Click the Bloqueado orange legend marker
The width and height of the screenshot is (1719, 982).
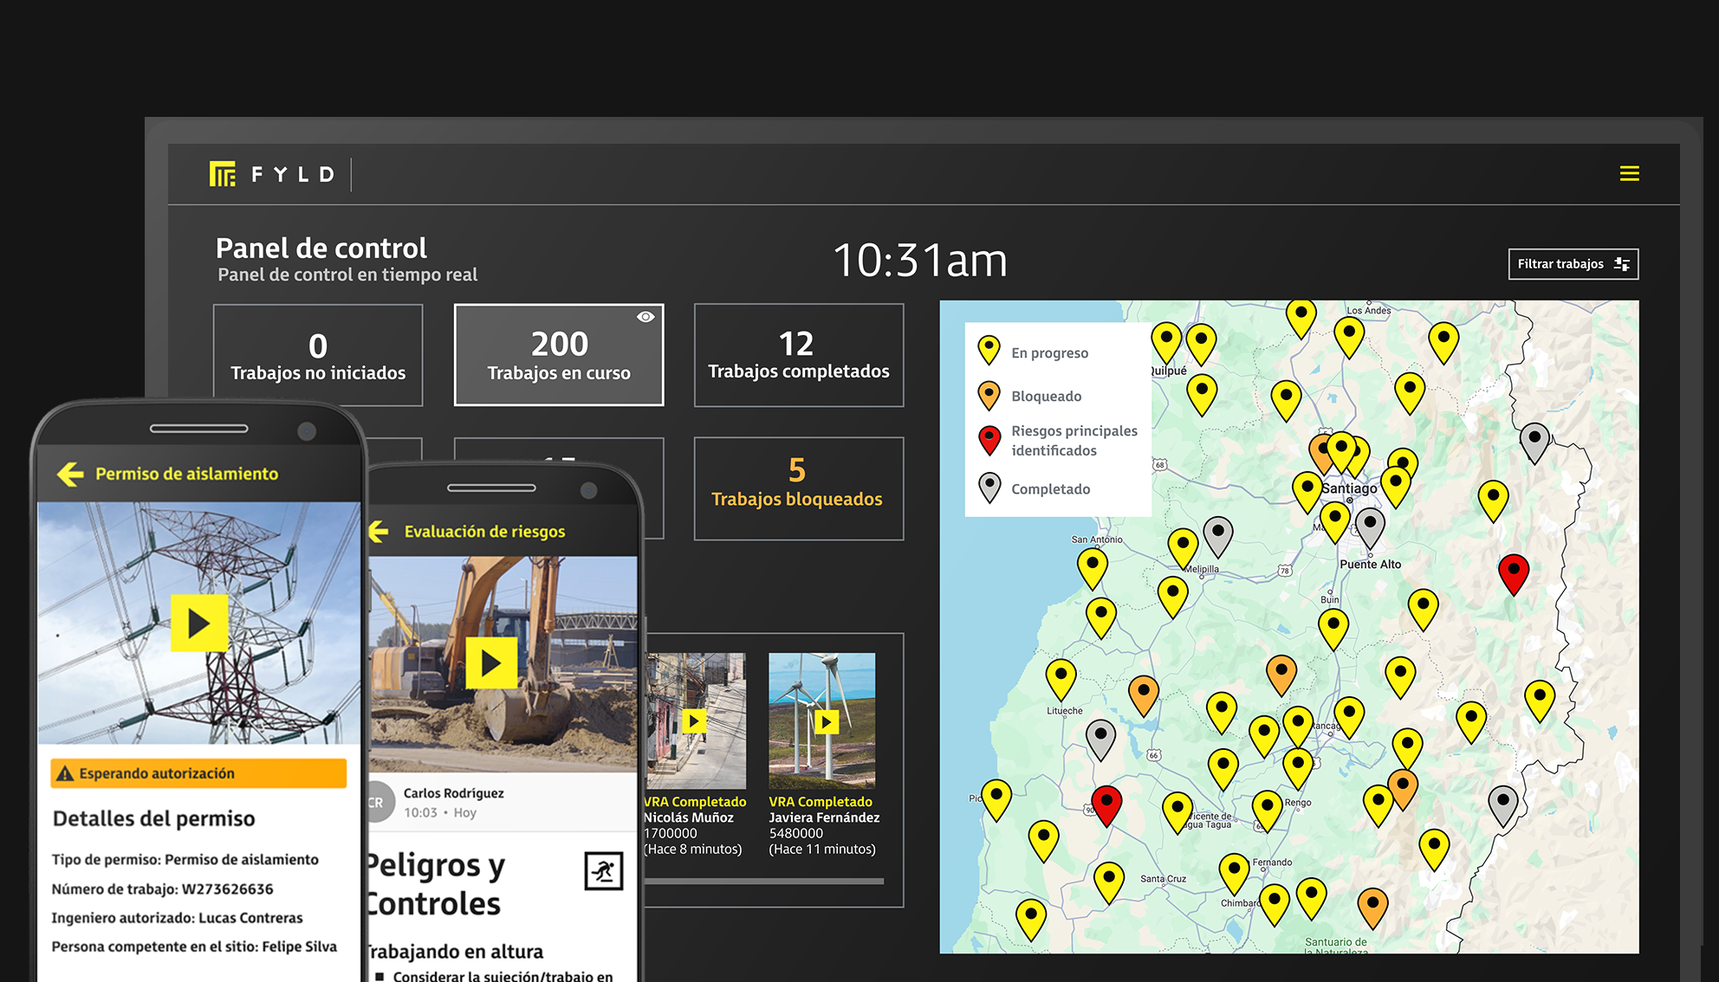989,395
